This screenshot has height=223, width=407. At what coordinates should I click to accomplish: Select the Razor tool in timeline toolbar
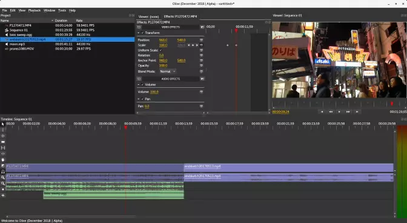(x=3, y=142)
